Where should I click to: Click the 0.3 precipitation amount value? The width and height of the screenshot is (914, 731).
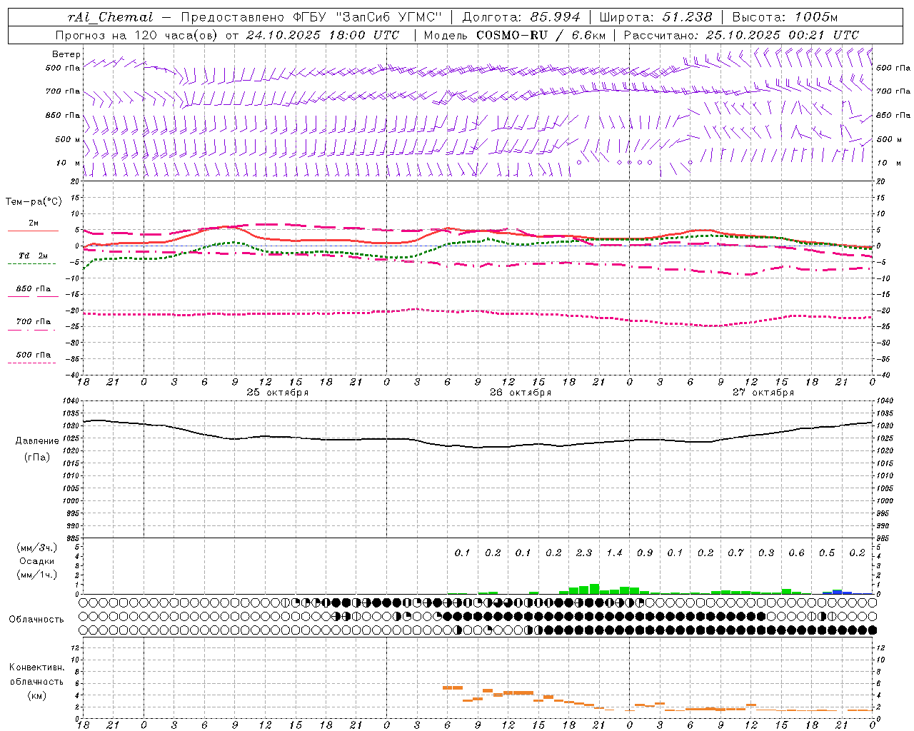click(766, 553)
